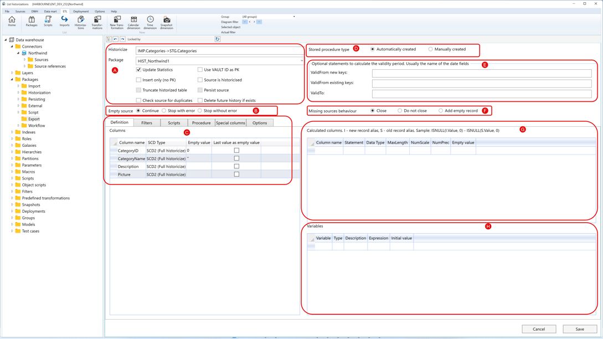603x339 pixels.
Task: Go to the next diagram filter
Action: (254, 22)
